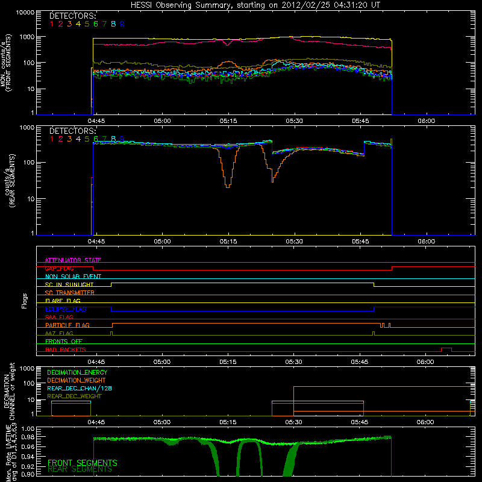Click 06:00 tick under front segments plot

pos(427,121)
